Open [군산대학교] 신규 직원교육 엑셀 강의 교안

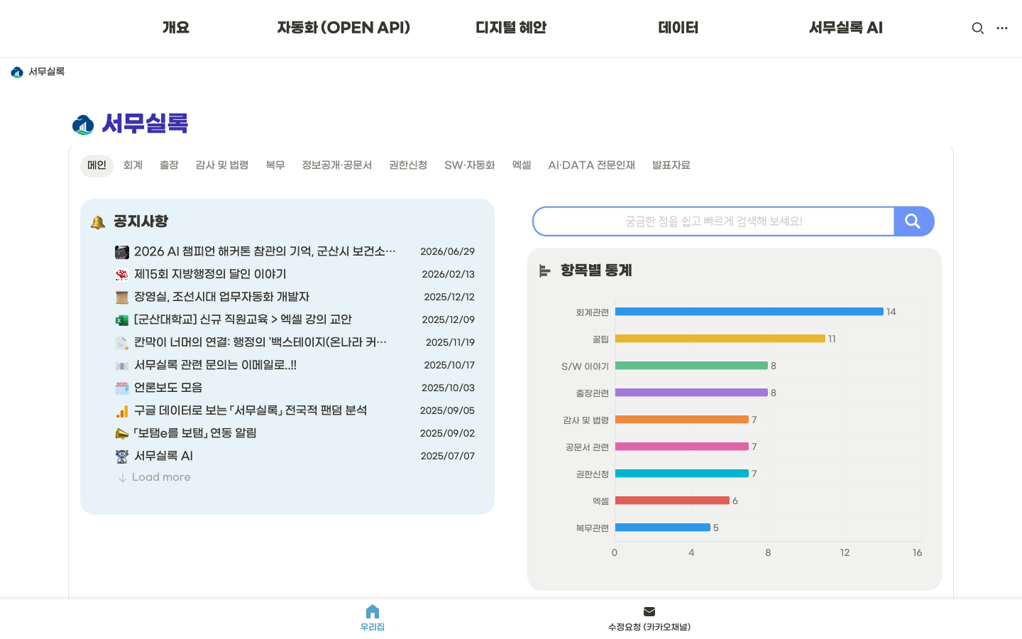point(243,319)
